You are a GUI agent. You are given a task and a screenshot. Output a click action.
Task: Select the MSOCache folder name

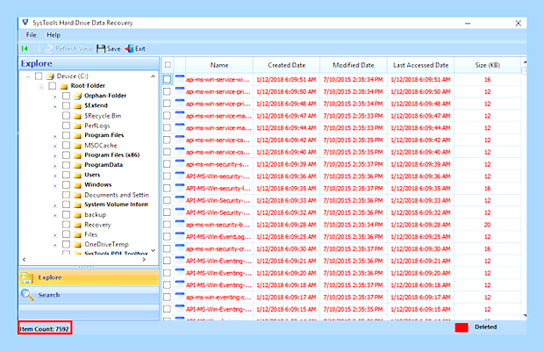click(101, 146)
